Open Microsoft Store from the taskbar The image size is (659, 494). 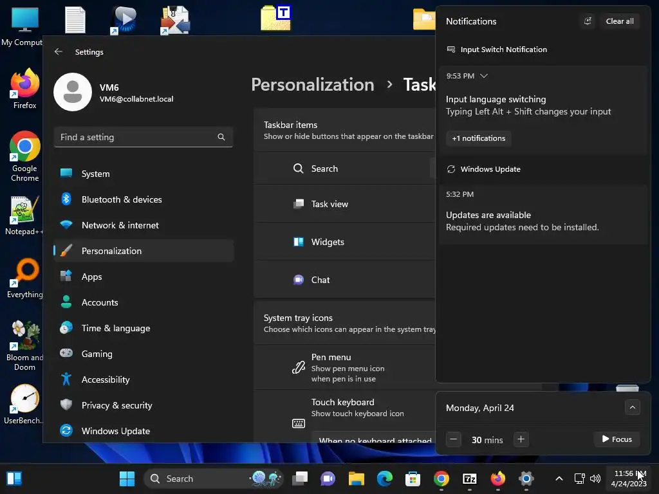click(413, 479)
